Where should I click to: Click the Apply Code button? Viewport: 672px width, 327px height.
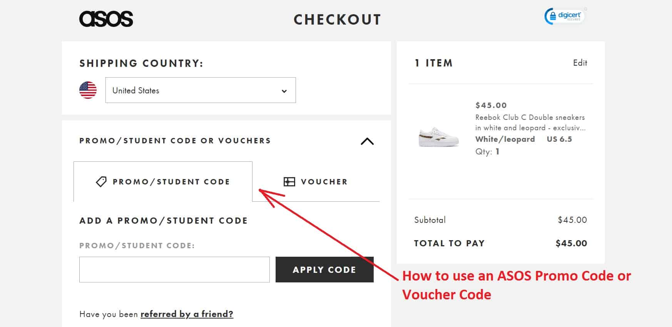pos(324,270)
